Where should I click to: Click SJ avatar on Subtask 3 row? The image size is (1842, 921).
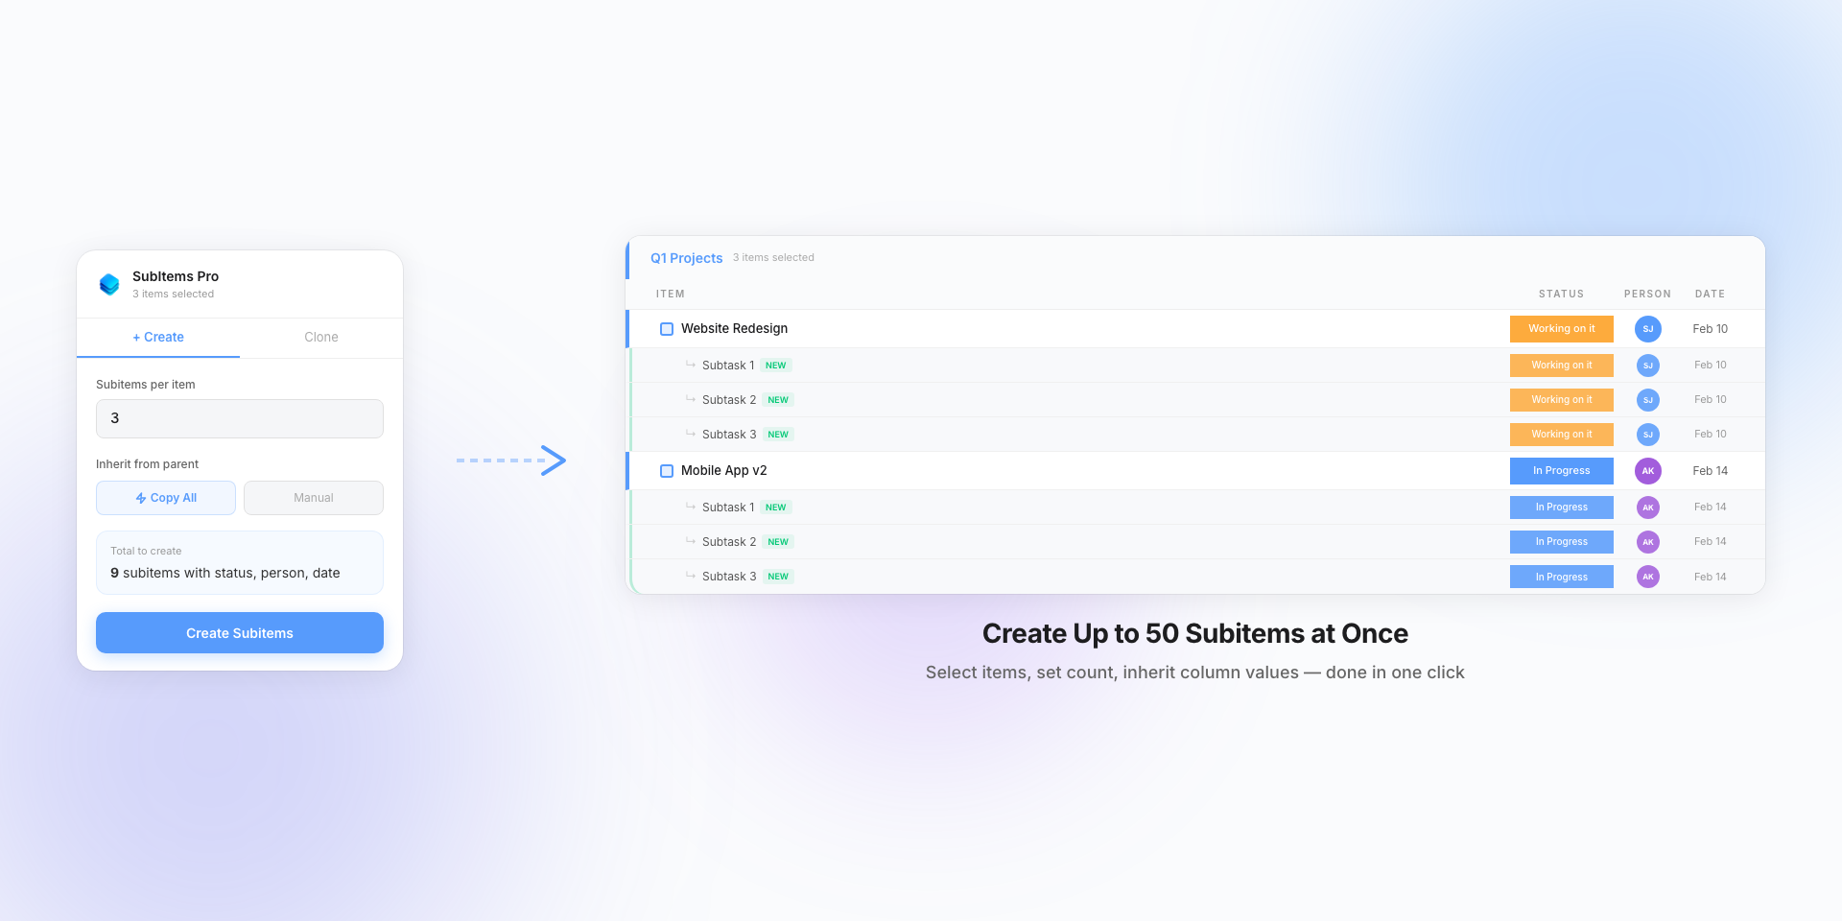coord(1648,434)
